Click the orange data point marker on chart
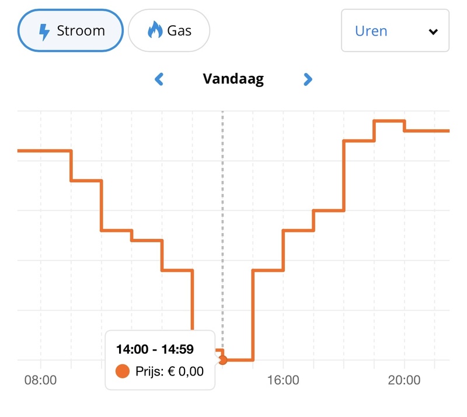 click(x=222, y=360)
